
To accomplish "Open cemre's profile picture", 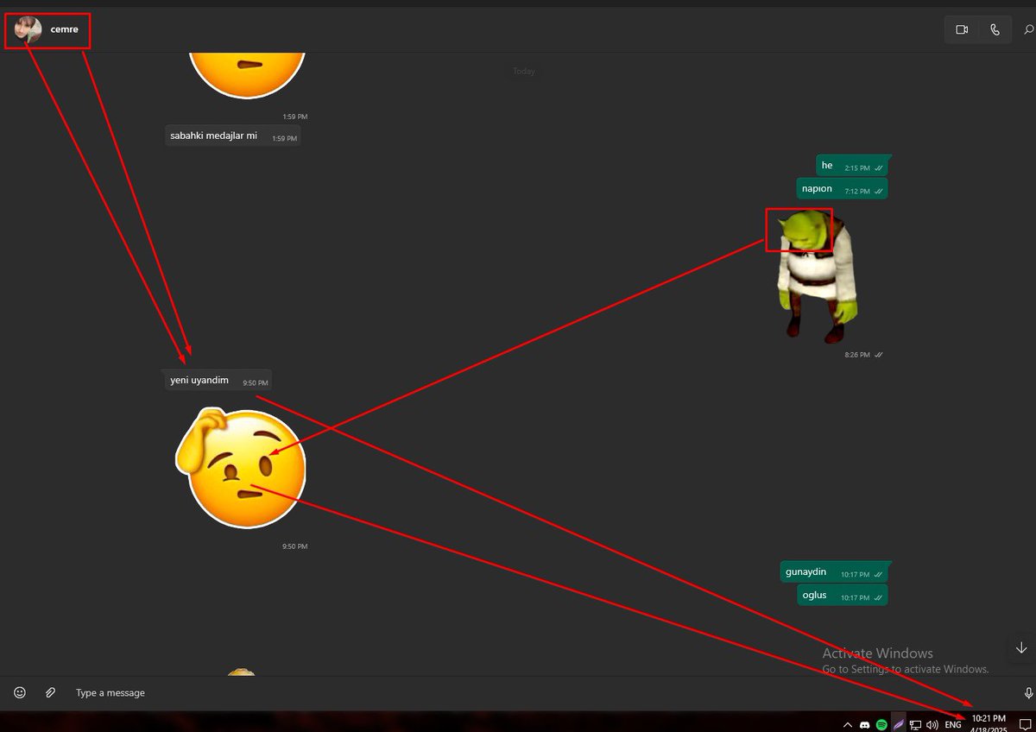I will point(28,30).
